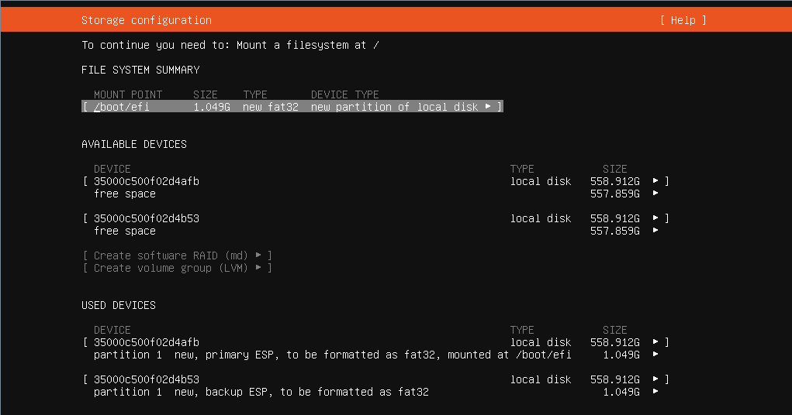Click the arrow beside the backup ESP partition
The height and width of the screenshot is (415, 792).
pos(655,392)
